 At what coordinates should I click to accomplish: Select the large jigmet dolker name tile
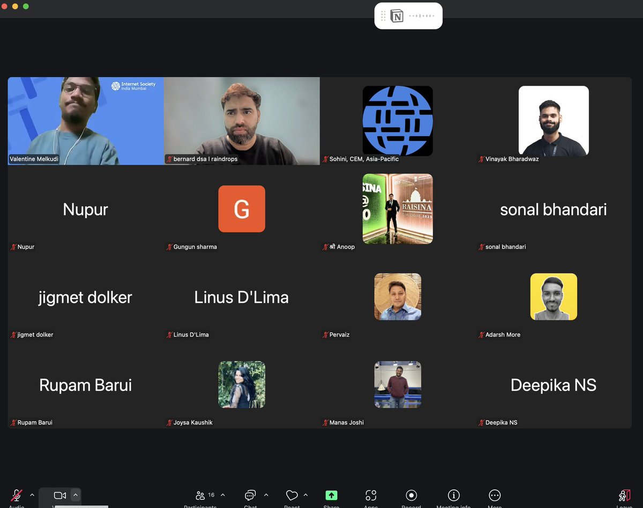(86, 297)
